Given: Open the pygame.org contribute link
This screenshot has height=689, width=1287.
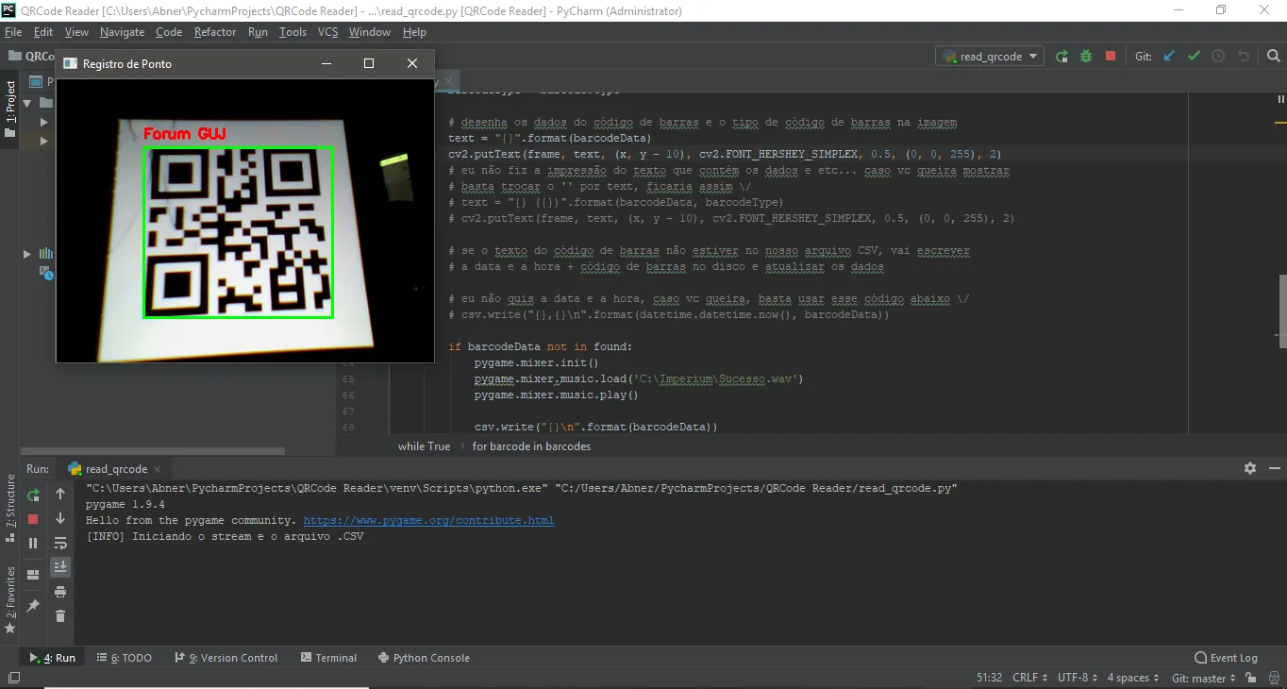Looking at the screenshot, I should (428, 520).
